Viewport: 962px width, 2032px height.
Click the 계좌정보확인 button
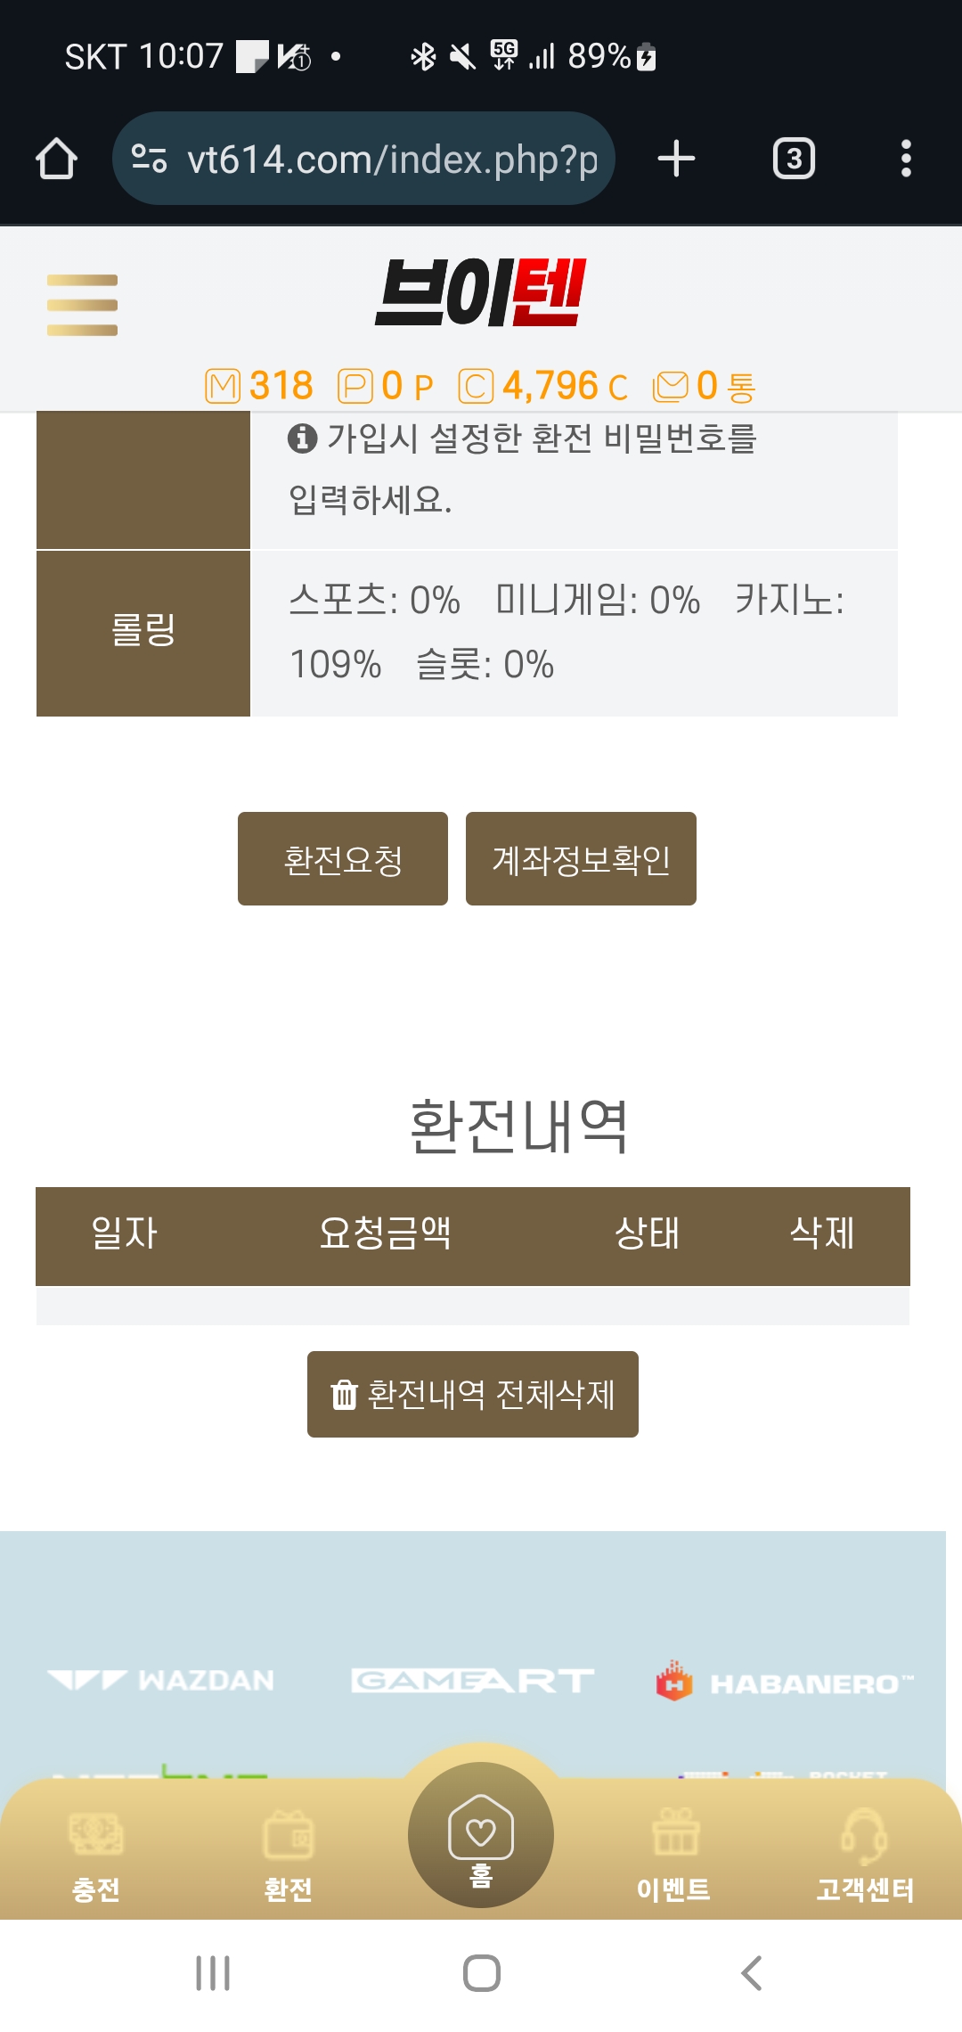(x=581, y=859)
